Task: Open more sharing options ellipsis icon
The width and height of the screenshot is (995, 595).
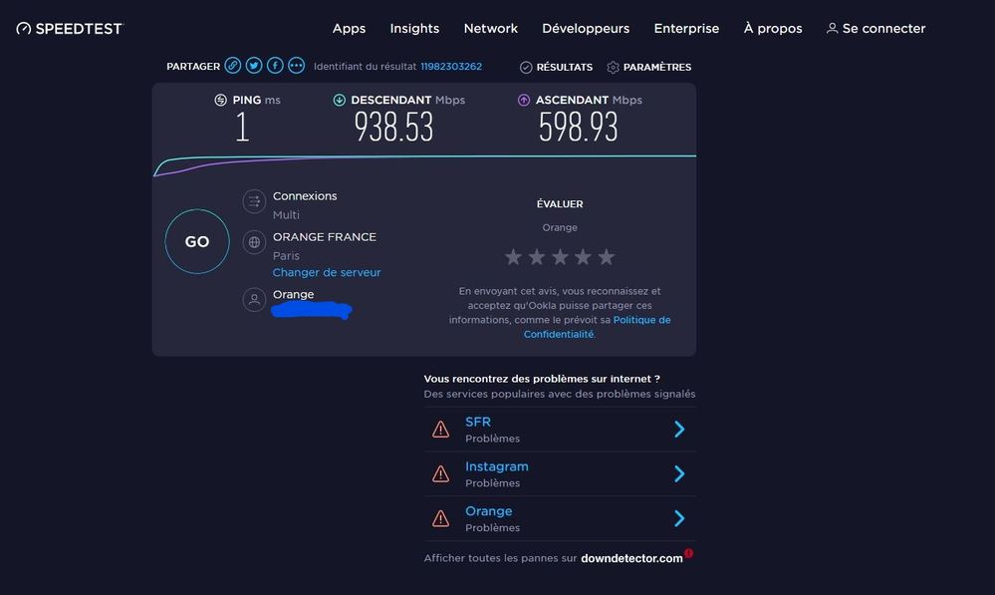Action: 297,66
